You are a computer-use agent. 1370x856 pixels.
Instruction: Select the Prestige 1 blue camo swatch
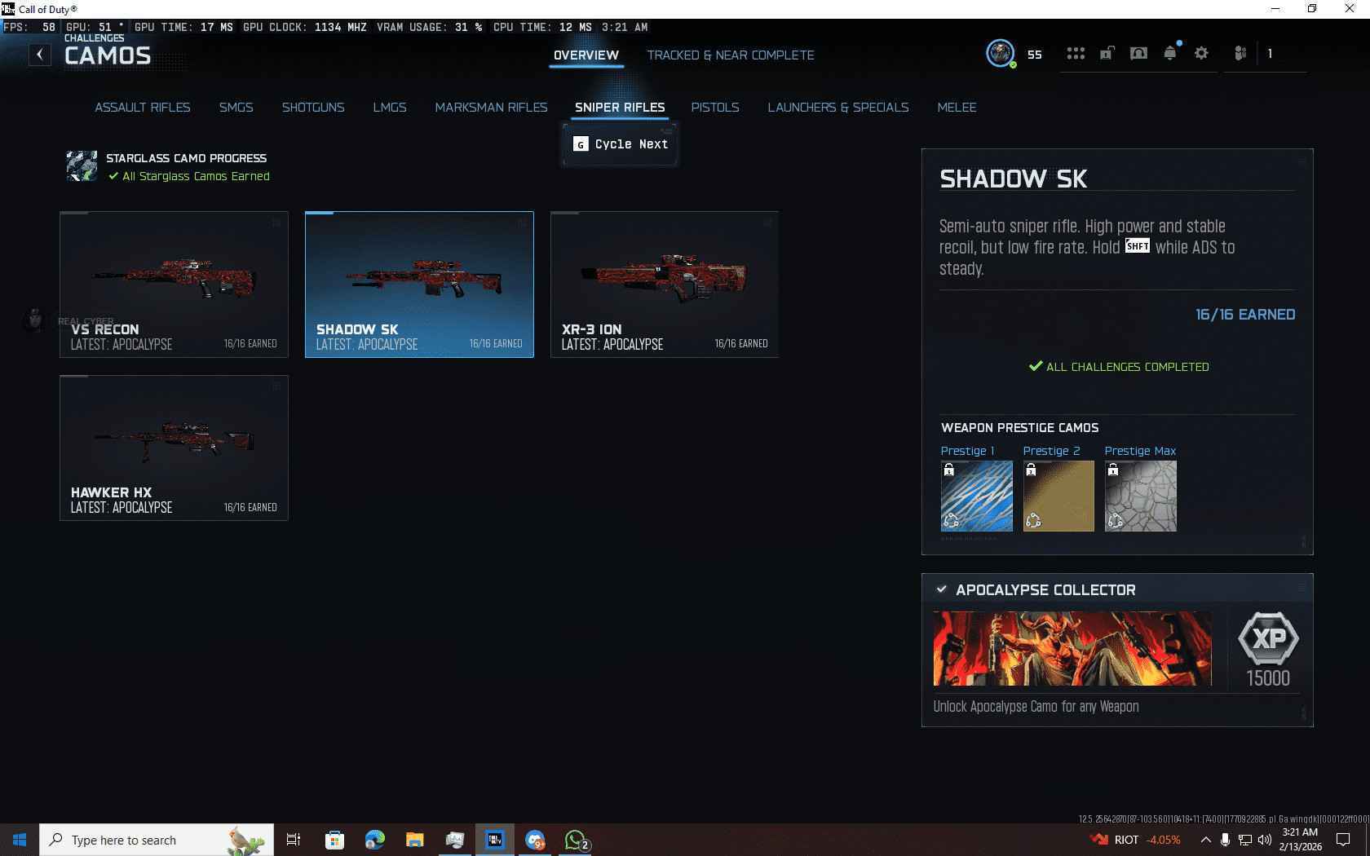point(977,496)
